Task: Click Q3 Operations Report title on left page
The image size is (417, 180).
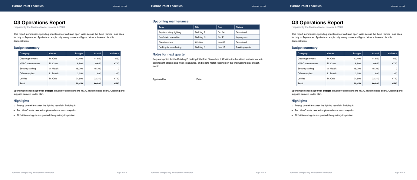Action: coord(40,22)
